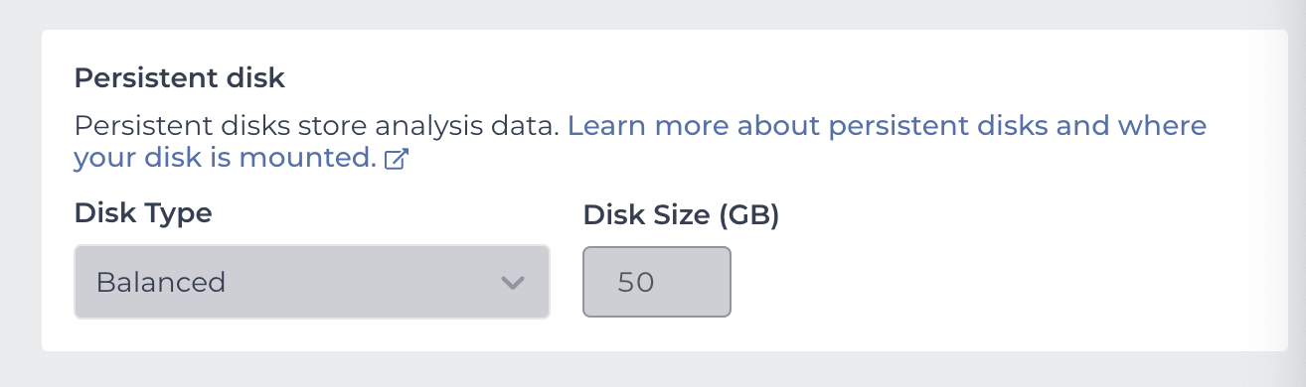This screenshot has height=387, width=1306.
Task: Click the value 50 in Disk Size field
Action: click(636, 283)
